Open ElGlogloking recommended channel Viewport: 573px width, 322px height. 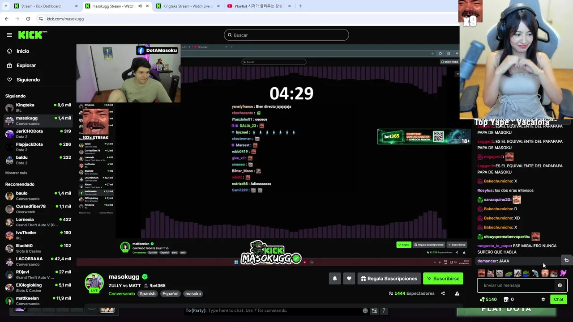click(38, 288)
